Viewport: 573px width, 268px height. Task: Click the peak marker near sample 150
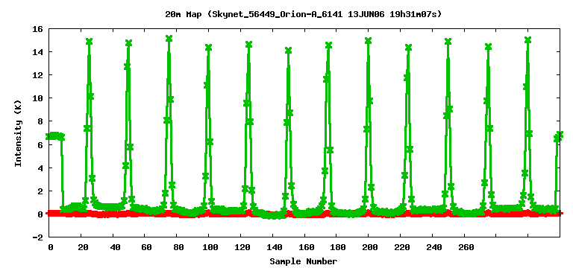coord(288,51)
